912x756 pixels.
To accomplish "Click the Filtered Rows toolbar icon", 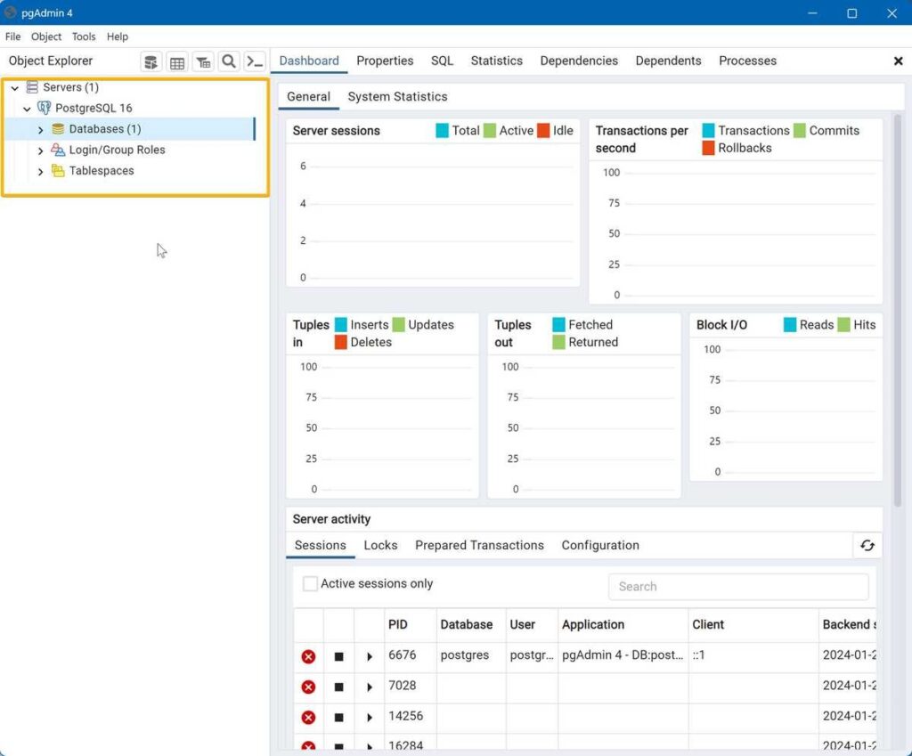I will tap(203, 61).
